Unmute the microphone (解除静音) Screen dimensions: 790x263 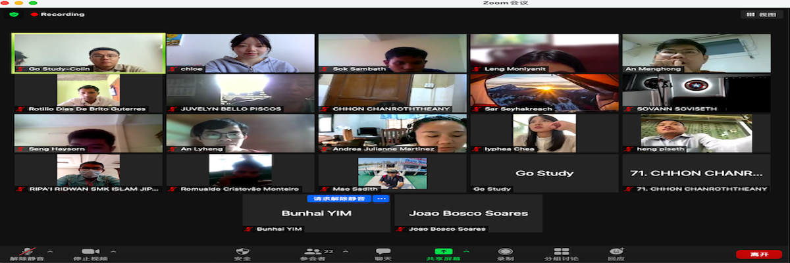27,252
